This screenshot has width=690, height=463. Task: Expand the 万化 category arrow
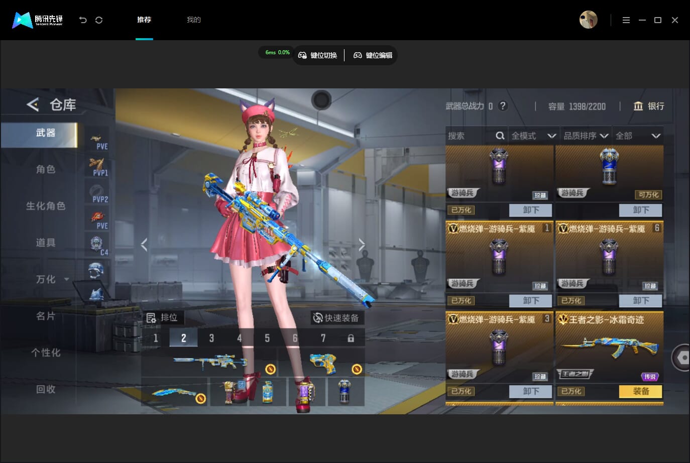coord(67,279)
